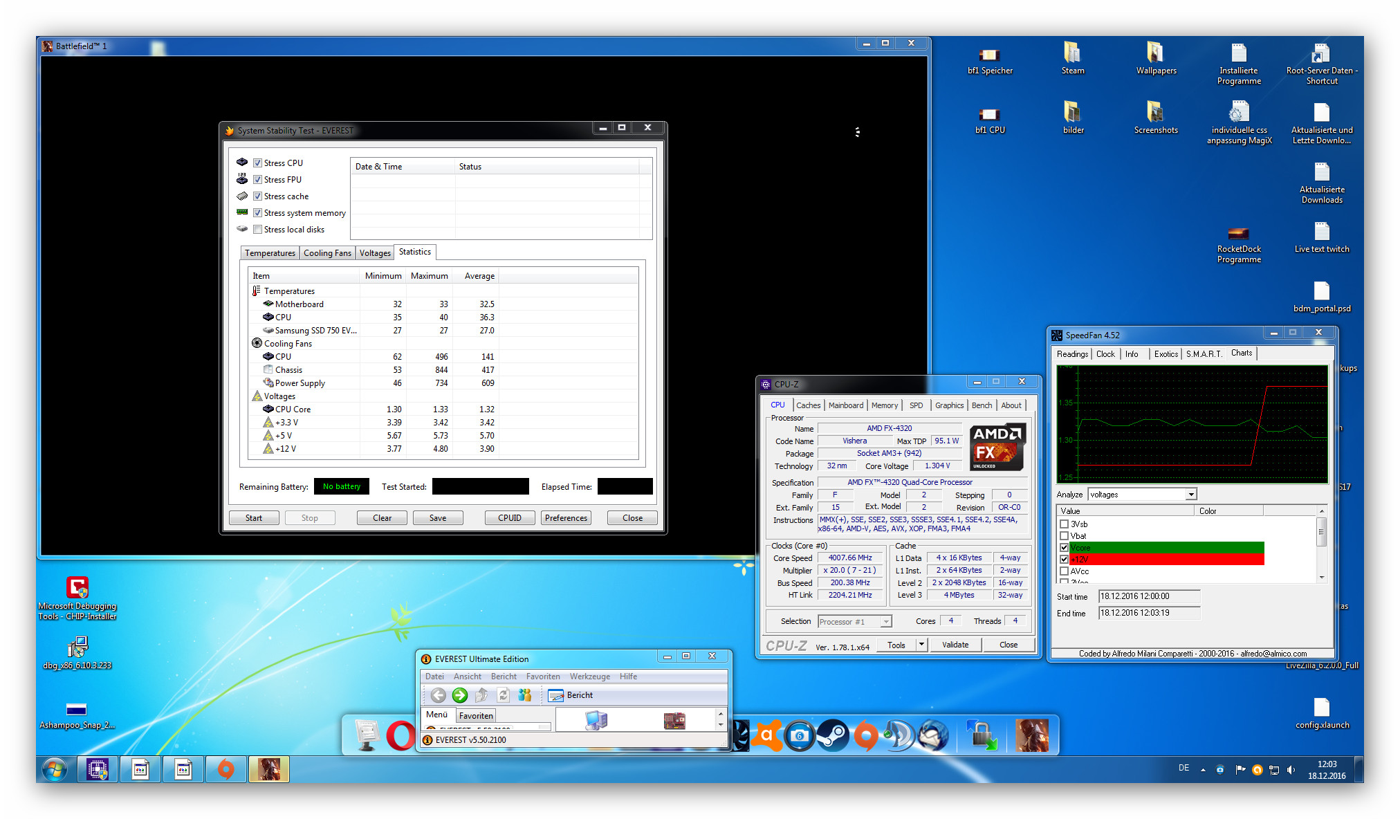Click the green forward arrow in EVEREST
The height and width of the screenshot is (819, 1400).
(x=459, y=695)
